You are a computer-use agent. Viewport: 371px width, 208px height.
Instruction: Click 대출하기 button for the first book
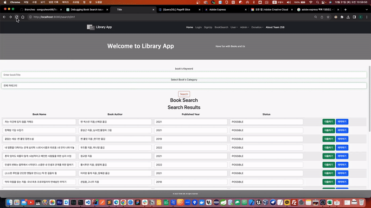328,122
